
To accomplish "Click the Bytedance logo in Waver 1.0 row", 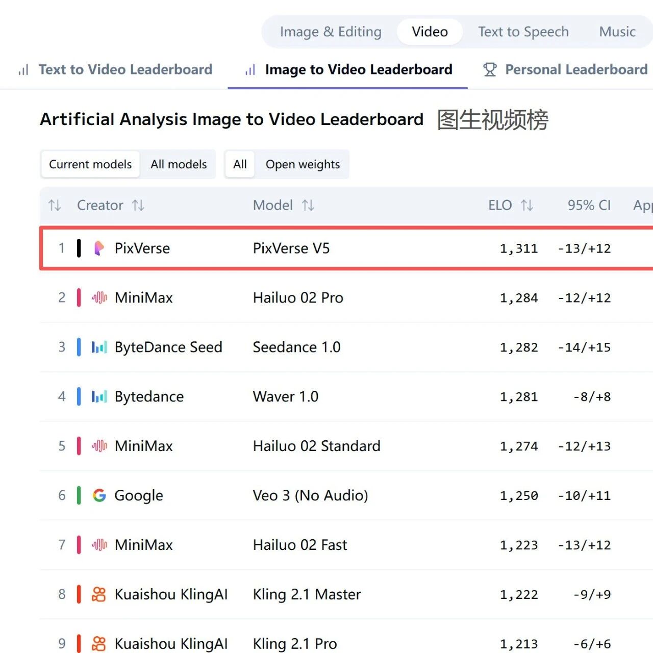I will point(99,396).
